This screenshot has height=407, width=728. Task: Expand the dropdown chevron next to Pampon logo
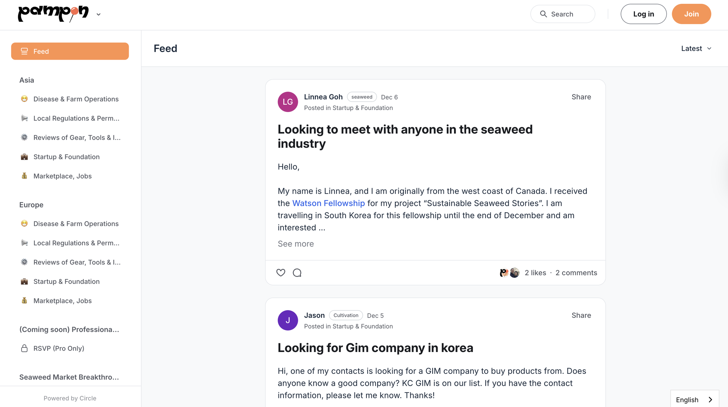click(x=99, y=14)
